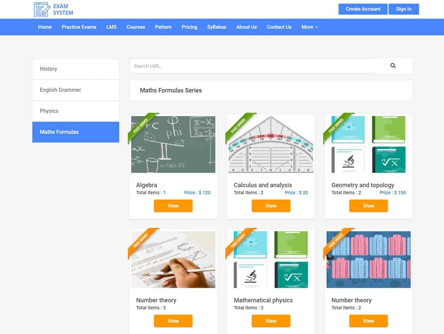
Task: Click the Exam System logo icon
Action: 42,9
